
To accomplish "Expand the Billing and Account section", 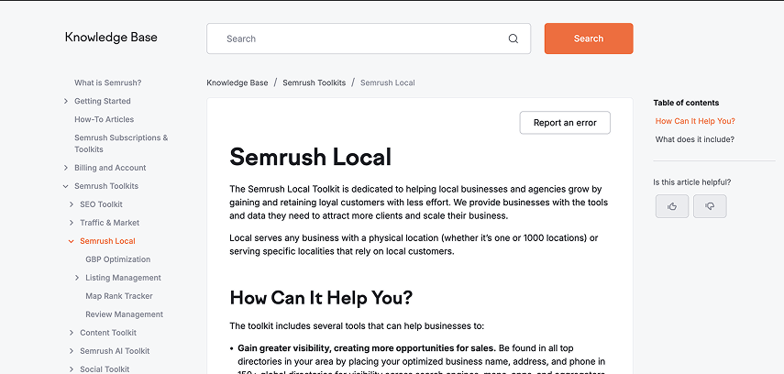I will tap(66, 168).
